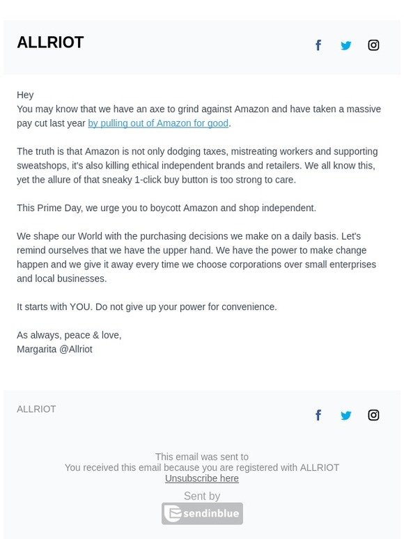Click the 'It starts with YOU' sentence
The height and width of the screenshot is (539, 404).
[x=147, y=306]
